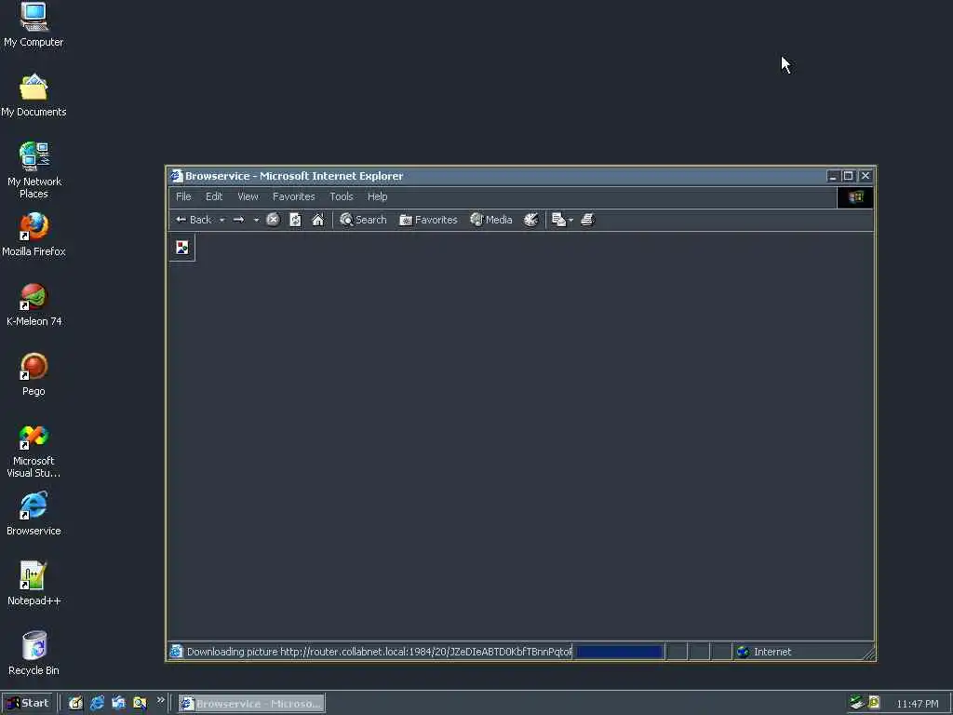Image resolution: width=953 pixels, height=715 pixels.
Task: Click the Mail toolbar icon
Action: tap(558, 220)
